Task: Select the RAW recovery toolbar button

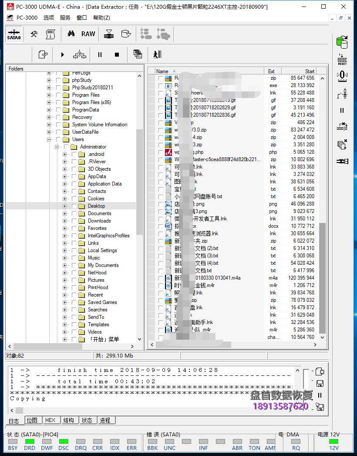Action: (x=88, y=34)
